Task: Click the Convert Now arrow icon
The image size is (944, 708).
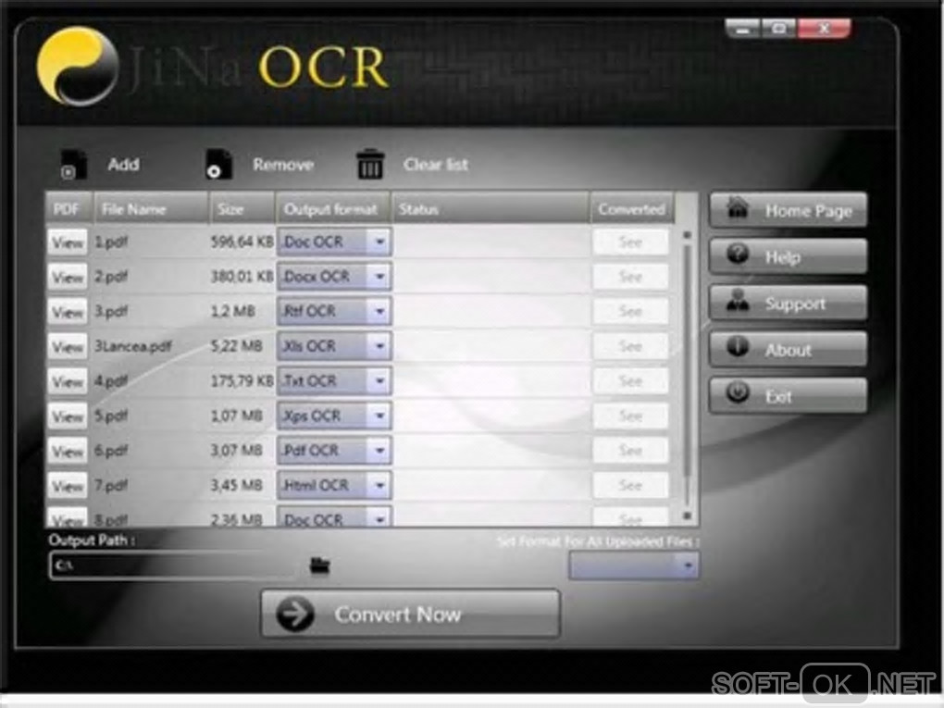Action: [x=295, y=615]
